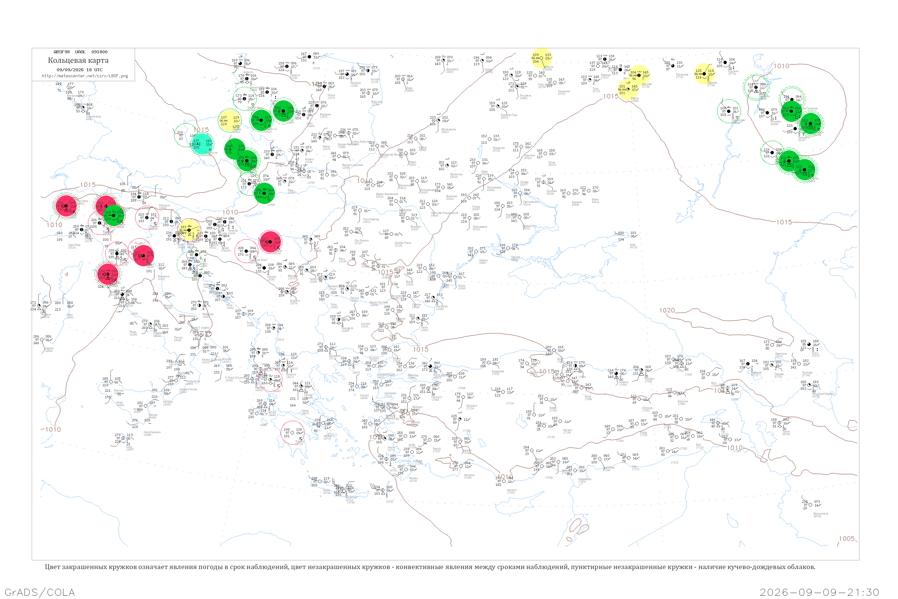Click the 1010 isobar label at top right
Screen dimensions: 898x599
[x=781, y=66]
